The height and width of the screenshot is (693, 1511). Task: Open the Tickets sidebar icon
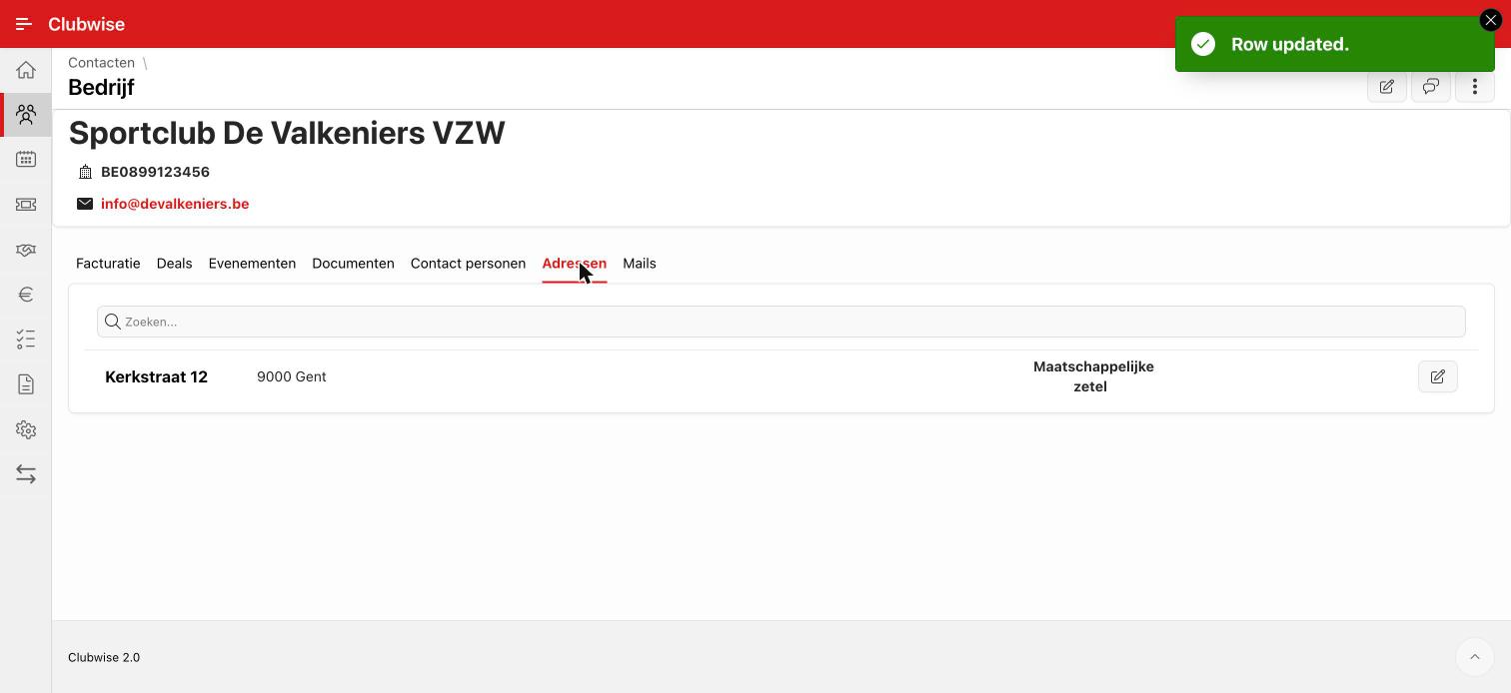point(26,205)
